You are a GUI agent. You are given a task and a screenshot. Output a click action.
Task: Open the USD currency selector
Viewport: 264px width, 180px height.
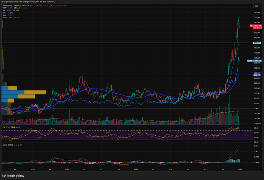point(256,6)
